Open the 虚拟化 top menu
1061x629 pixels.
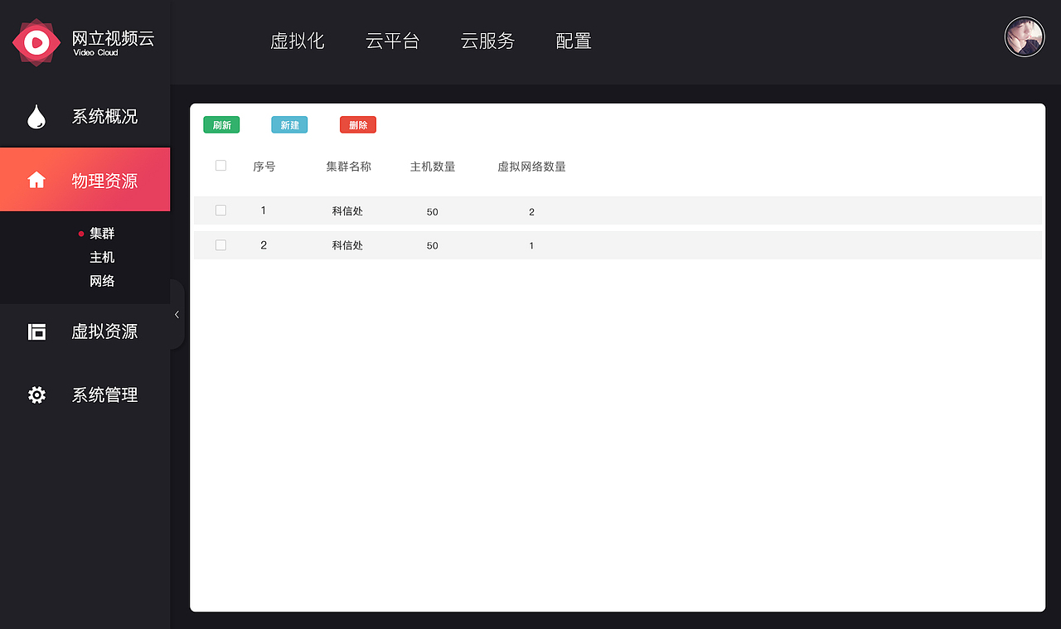298,41
